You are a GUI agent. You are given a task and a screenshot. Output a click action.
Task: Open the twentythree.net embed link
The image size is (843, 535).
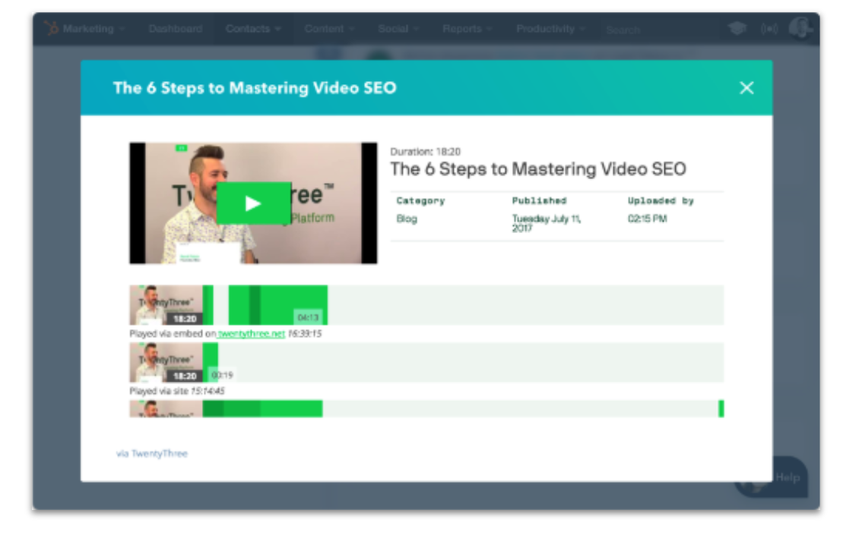coord(252,333)
